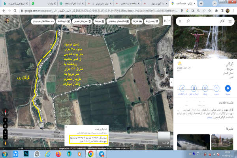
Task: Click the Nearby (نزدیک) icon
Action: coord(205,88)
